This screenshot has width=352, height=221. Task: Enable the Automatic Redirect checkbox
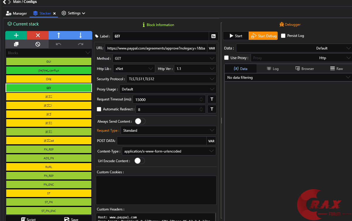click(99, 109)
